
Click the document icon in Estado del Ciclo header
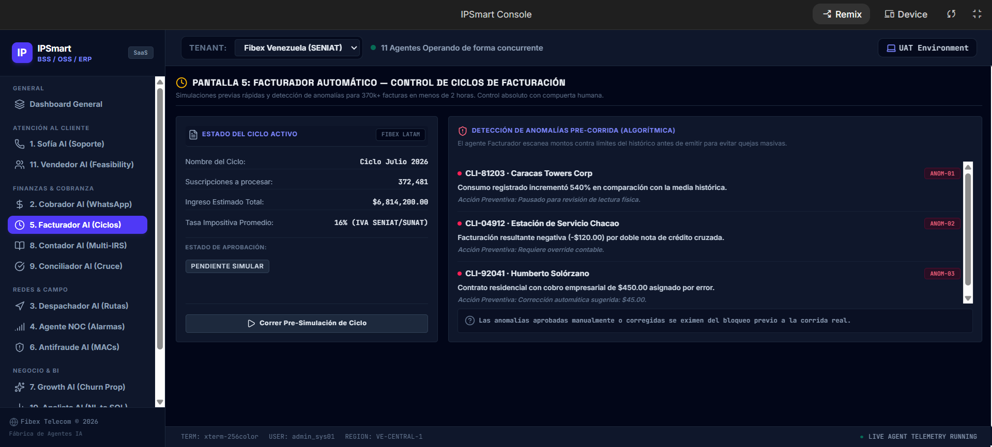point(193,135)
